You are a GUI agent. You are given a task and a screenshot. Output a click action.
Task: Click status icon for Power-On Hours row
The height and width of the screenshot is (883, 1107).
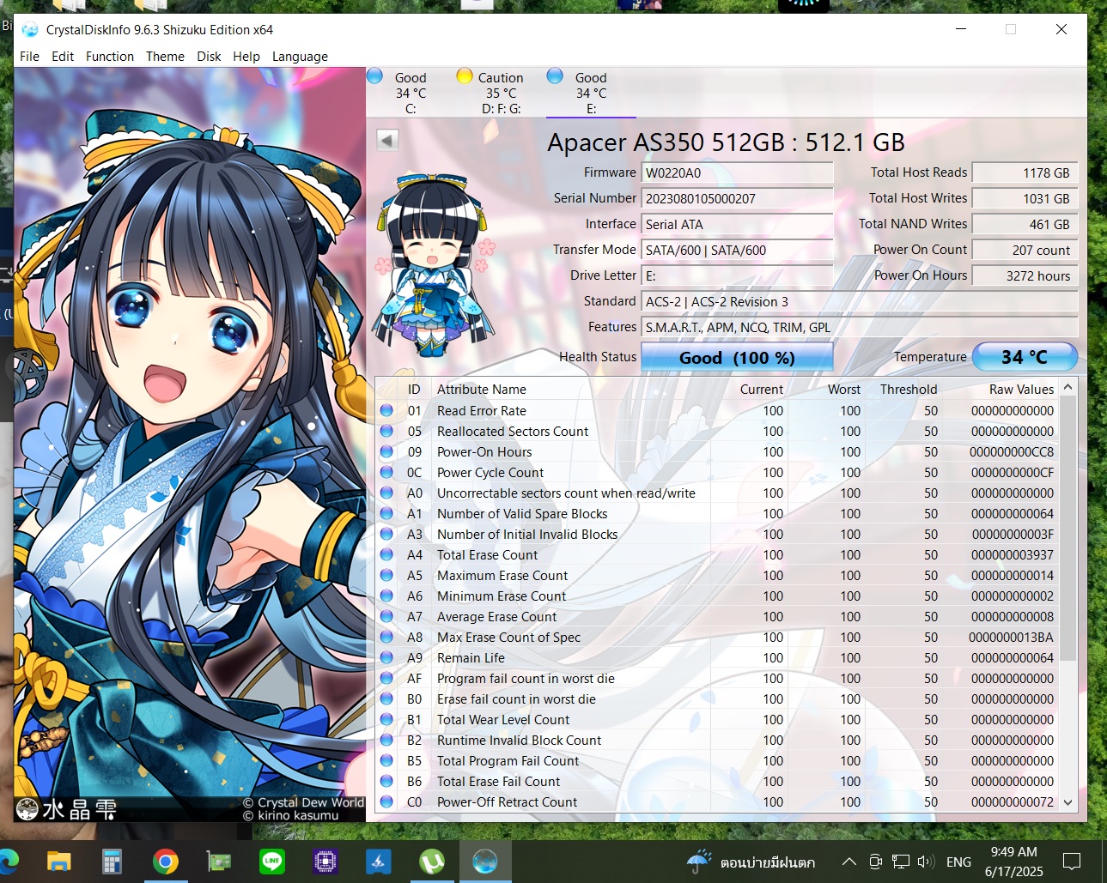coord(386,452)
